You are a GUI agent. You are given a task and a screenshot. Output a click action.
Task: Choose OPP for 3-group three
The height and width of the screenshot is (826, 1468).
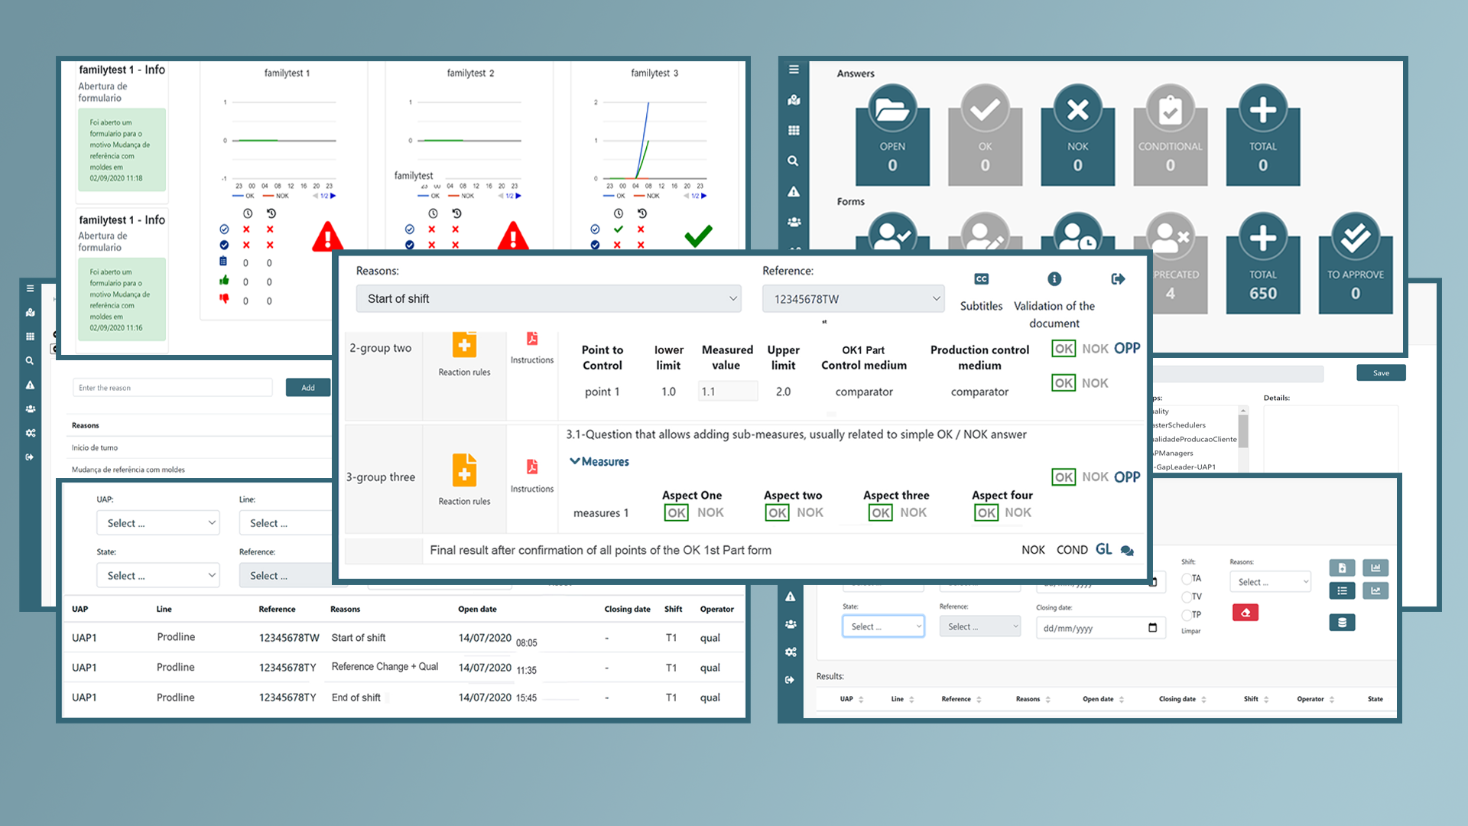tap(1127, 477)
